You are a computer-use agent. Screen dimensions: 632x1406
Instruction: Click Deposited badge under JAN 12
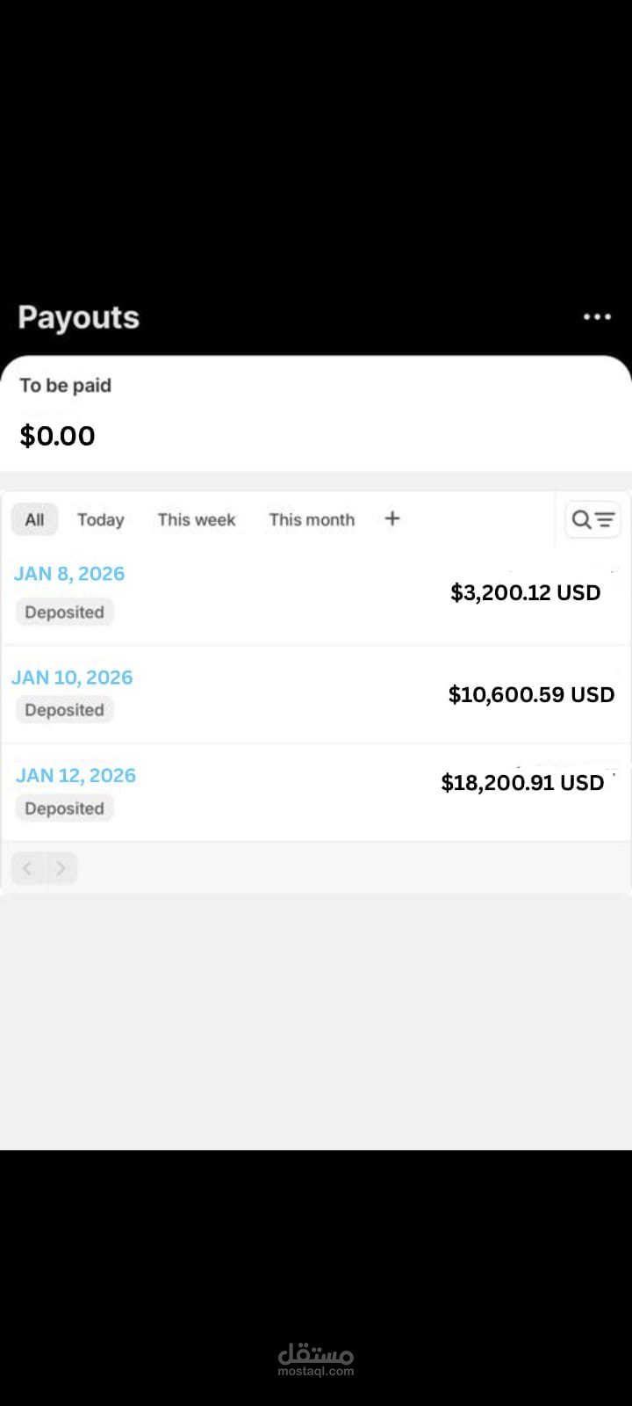pyautogui.click(x=64, y=808)
